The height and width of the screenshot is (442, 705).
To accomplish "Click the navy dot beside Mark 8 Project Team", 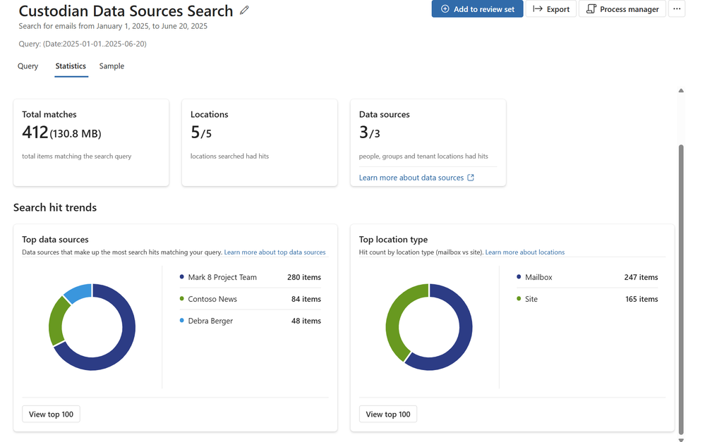I will point(182,277).
